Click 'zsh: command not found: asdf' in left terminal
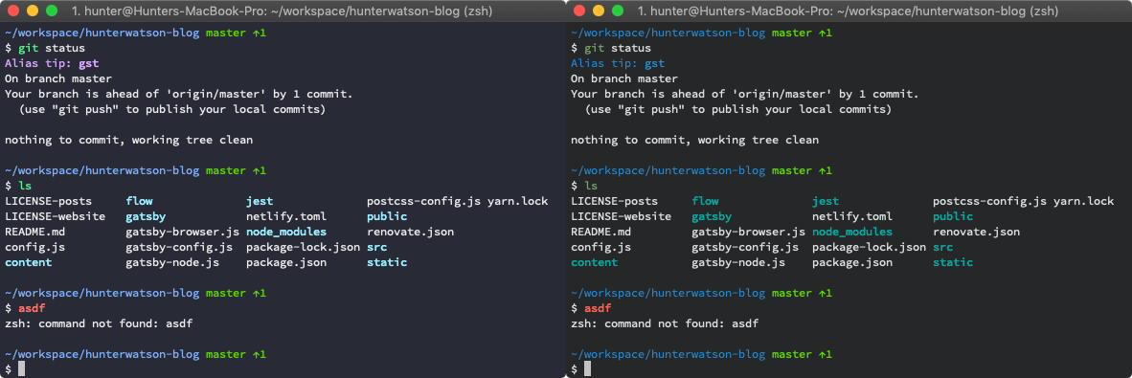Image resolution: width=1132 pixels, height=378 pixels. [x=99, y=323]
